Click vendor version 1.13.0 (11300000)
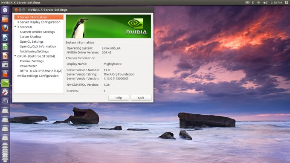The height and width of the screenshot is (163, 290). 116,79
